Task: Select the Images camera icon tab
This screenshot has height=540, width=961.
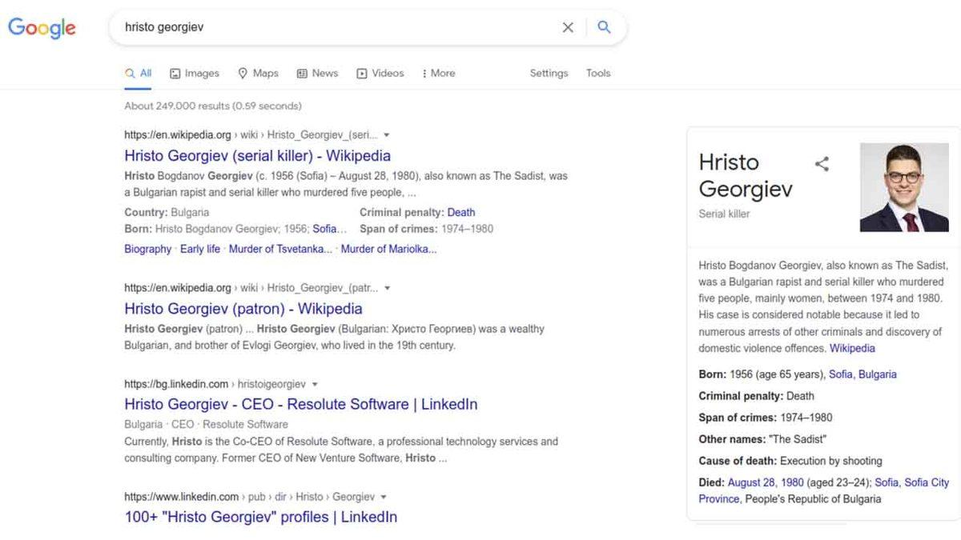Action: click(x=175, y=73)
